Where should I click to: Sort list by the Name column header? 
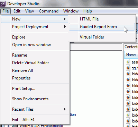tap(131, 55)
